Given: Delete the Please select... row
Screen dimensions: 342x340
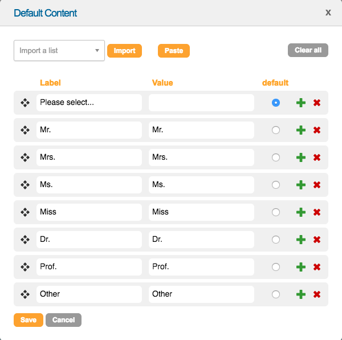Looking at the screenshot, I should (317, 103).
